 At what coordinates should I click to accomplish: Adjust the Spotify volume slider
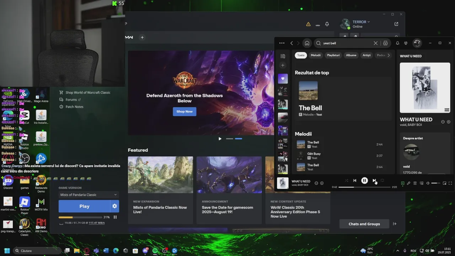click(x=436, y=183)
